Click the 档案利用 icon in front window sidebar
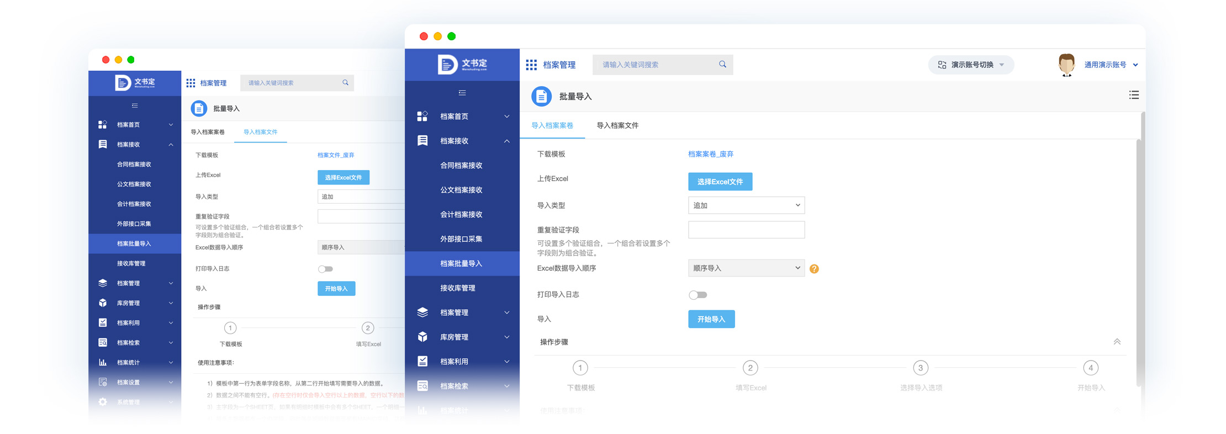 click(x=422, y=361)
